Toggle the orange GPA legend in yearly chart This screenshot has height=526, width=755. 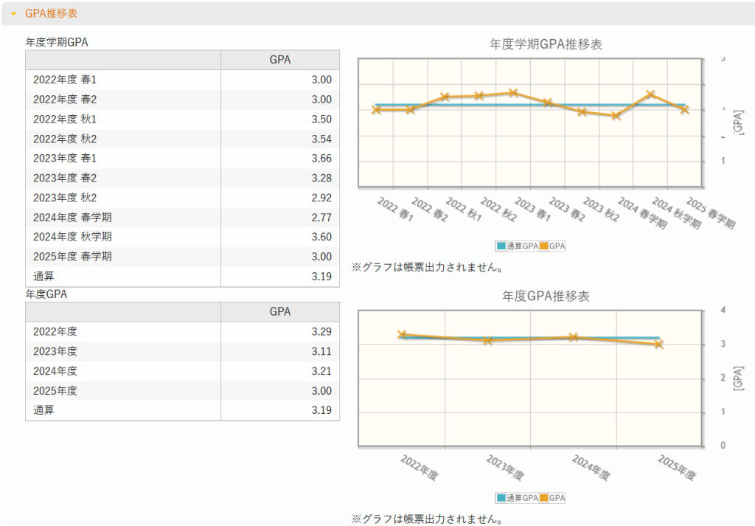click(544, 498)
